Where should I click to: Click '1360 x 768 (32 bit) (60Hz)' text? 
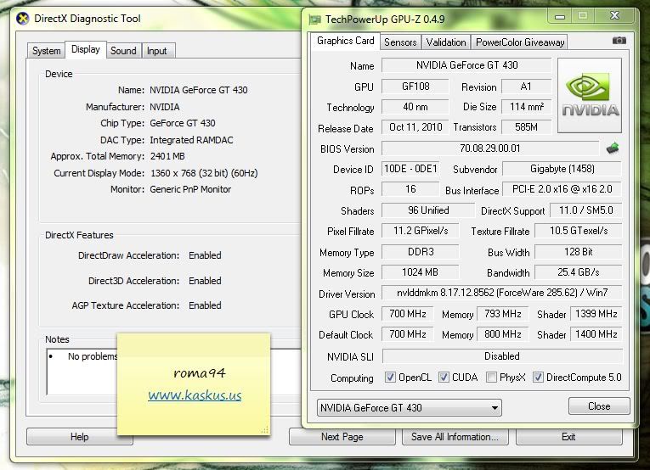pos(204,173)
